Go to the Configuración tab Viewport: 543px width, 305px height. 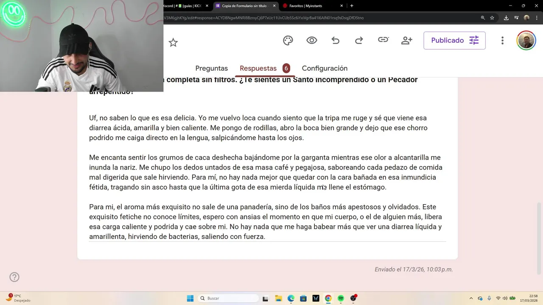click(325, 68)
